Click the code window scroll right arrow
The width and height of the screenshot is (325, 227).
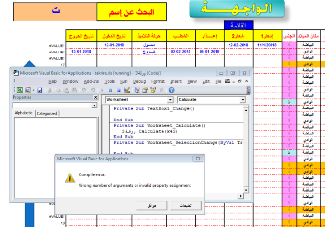tap(241, 196)
